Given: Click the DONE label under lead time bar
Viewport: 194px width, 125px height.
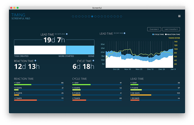Looking at the screenshot, I should coord(91,56).
